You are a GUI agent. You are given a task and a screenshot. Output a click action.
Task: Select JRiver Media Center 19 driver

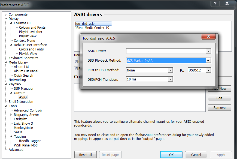click(x=92, y=28)
